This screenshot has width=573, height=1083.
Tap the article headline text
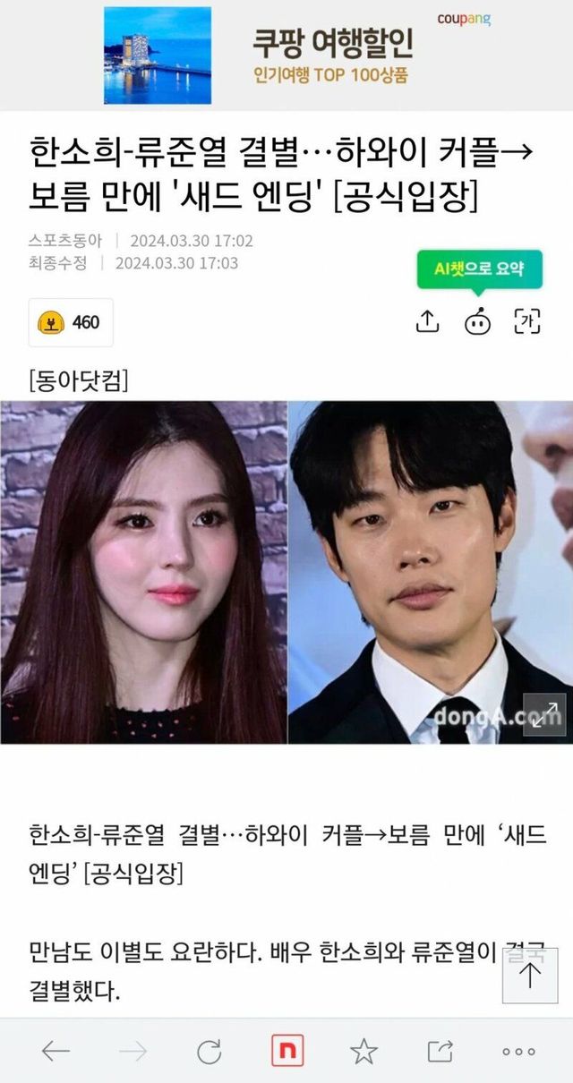tap(281, 174)
